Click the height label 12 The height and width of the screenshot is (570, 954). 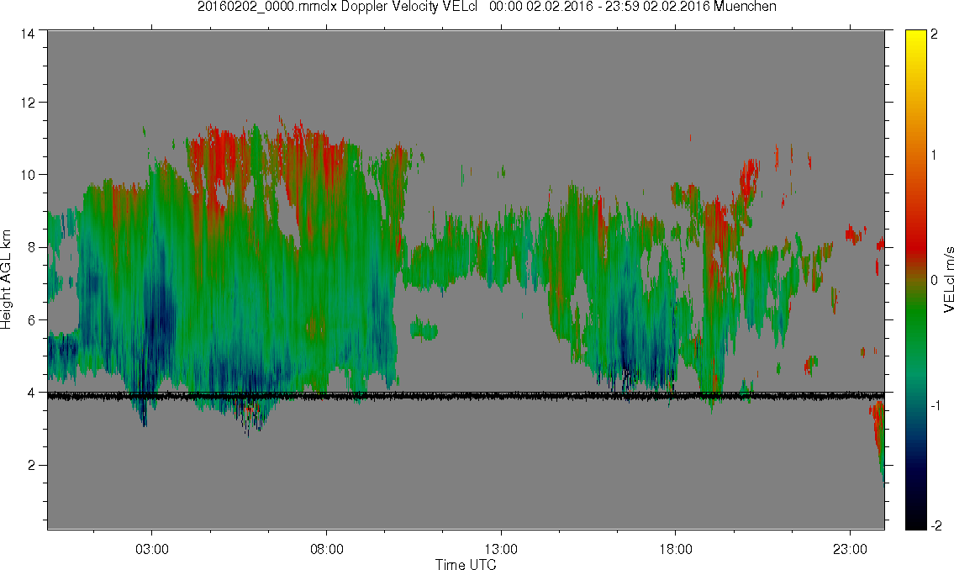[27, 103]
